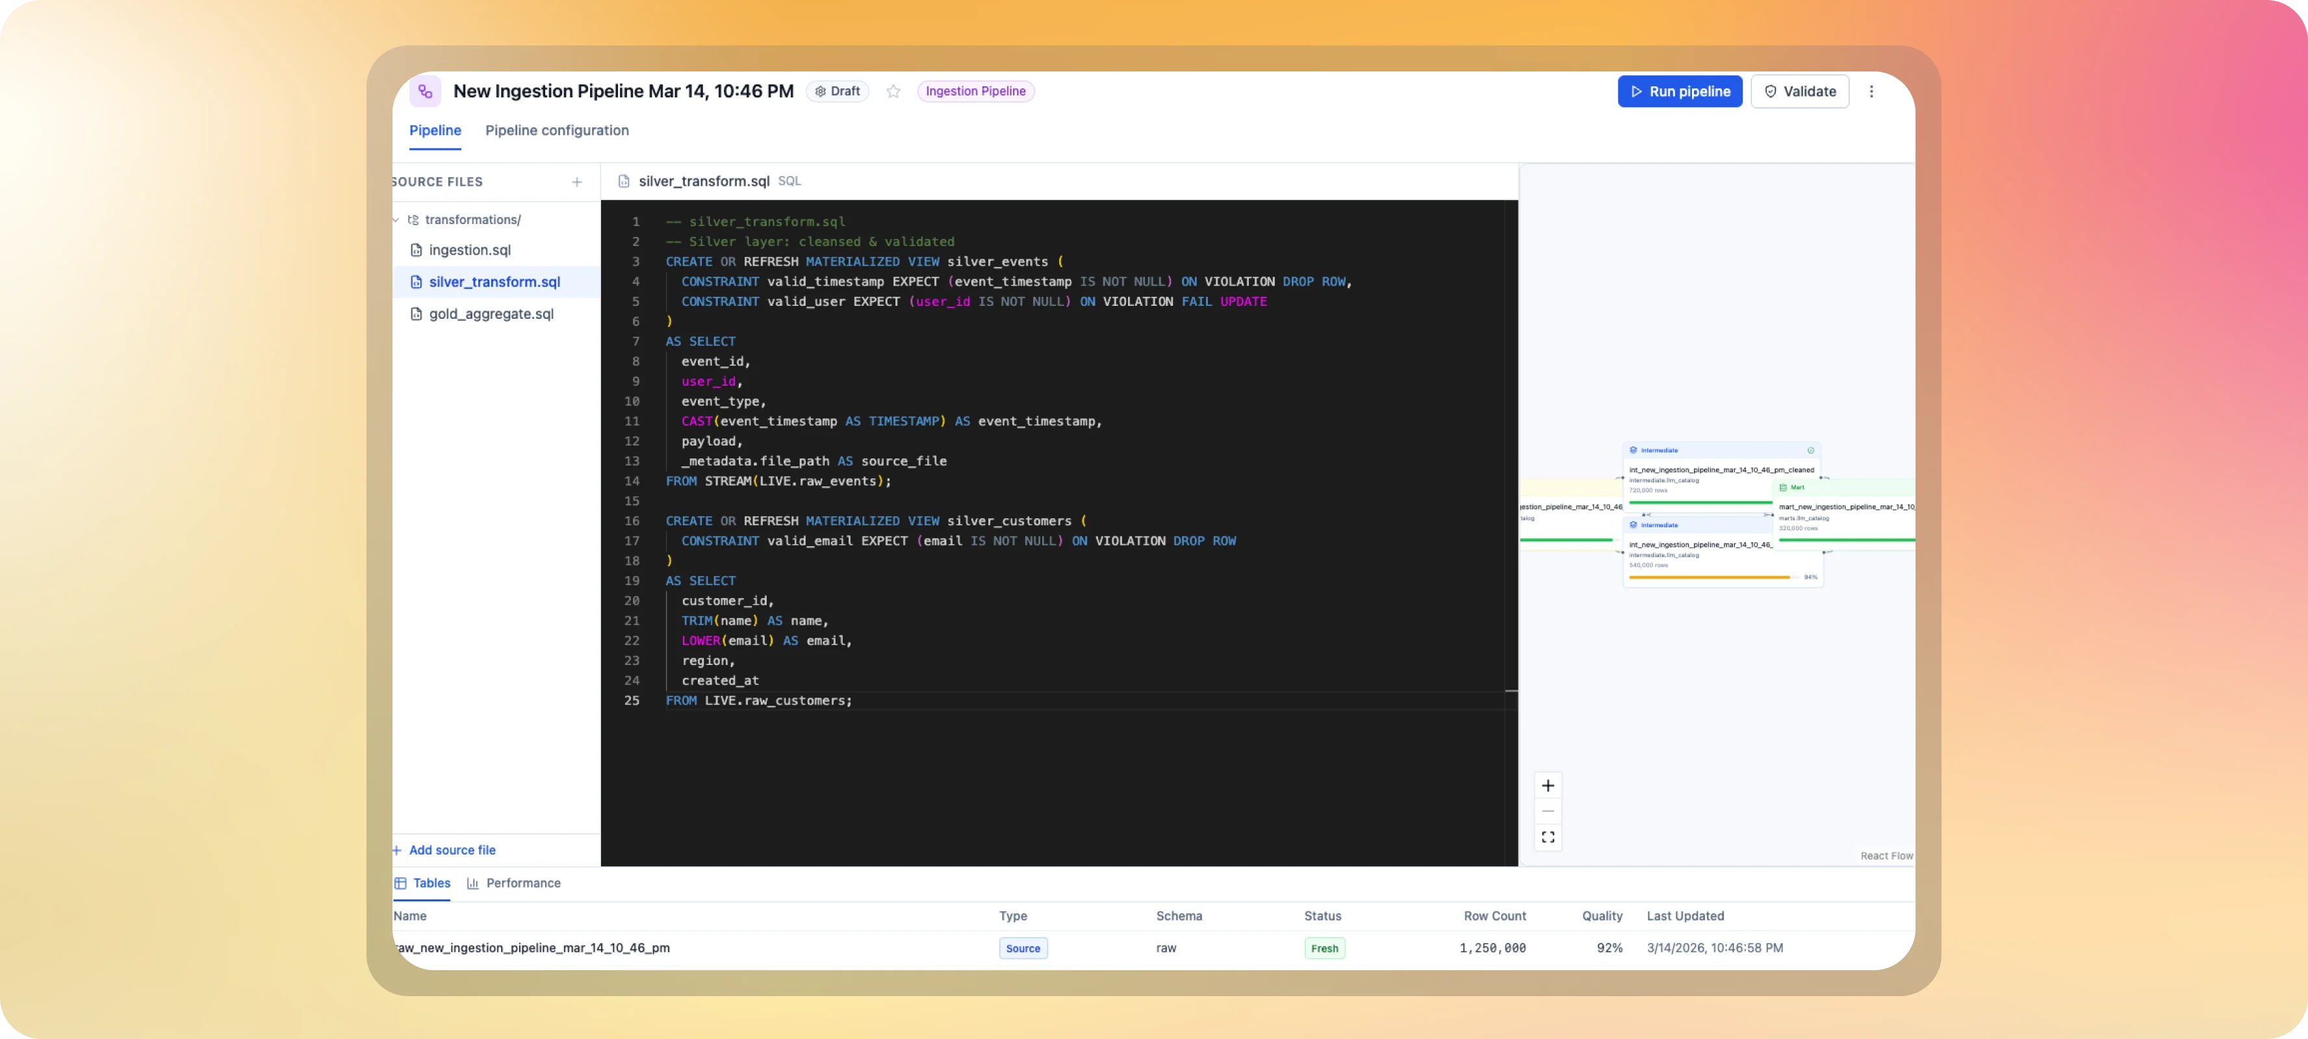Click code line 14 FROM STREAM(LIVE.raw_events)
The height and width of the screenshot is (1039, 2308).
coord(778,482)
